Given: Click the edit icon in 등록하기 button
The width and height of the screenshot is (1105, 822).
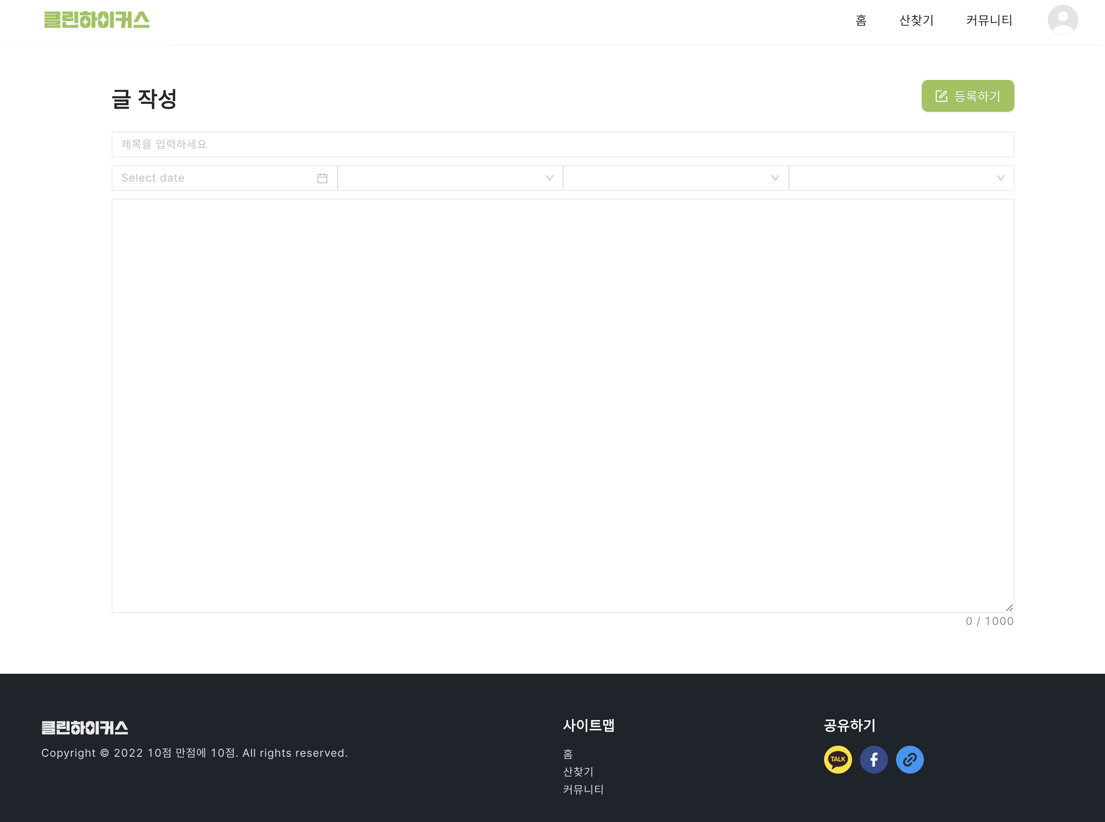Looking at the screenshot, I should 941,96.
